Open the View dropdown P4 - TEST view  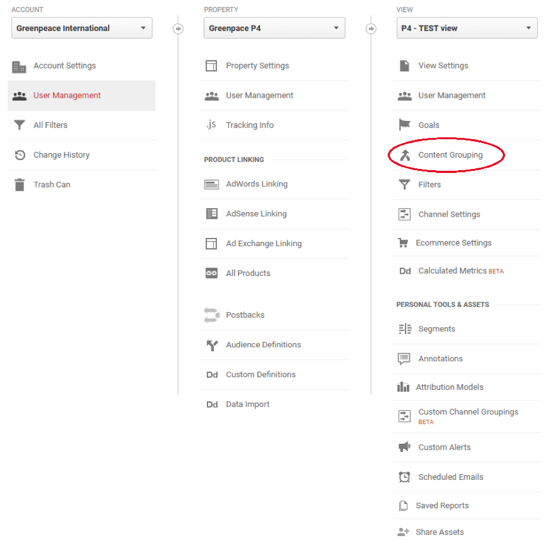(x=467, y=28)
